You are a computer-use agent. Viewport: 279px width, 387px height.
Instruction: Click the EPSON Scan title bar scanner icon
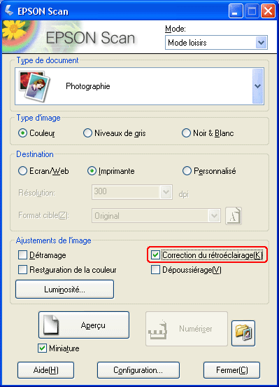tap(9, 11)
